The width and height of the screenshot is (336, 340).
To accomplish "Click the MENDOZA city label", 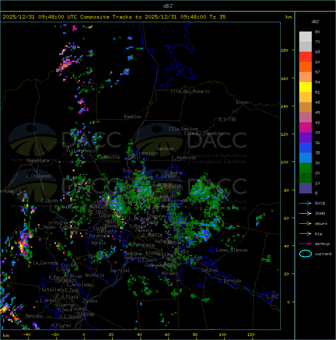I will (x=99, y=206).
